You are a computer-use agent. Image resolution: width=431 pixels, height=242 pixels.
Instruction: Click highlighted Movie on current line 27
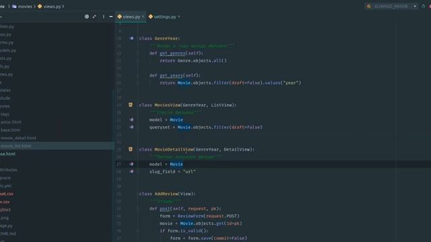pyautogui.click(x=176, y=164)
